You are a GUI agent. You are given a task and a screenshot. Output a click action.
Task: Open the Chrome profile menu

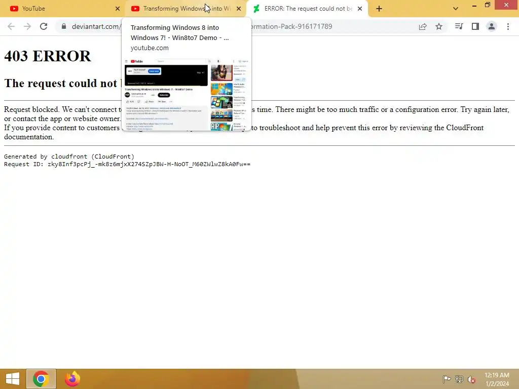pos(492,26)
